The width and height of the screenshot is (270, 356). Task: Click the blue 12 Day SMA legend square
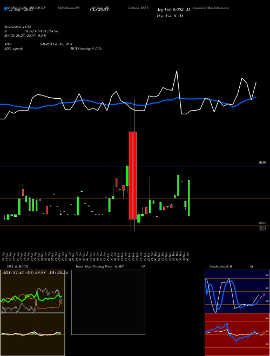click(5, 9)
